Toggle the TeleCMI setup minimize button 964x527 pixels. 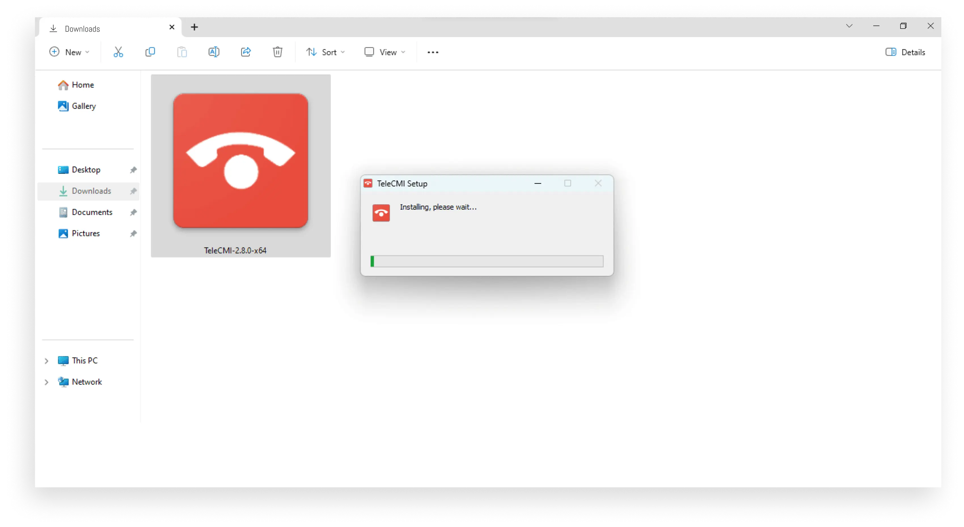click(x=538, y=183)
